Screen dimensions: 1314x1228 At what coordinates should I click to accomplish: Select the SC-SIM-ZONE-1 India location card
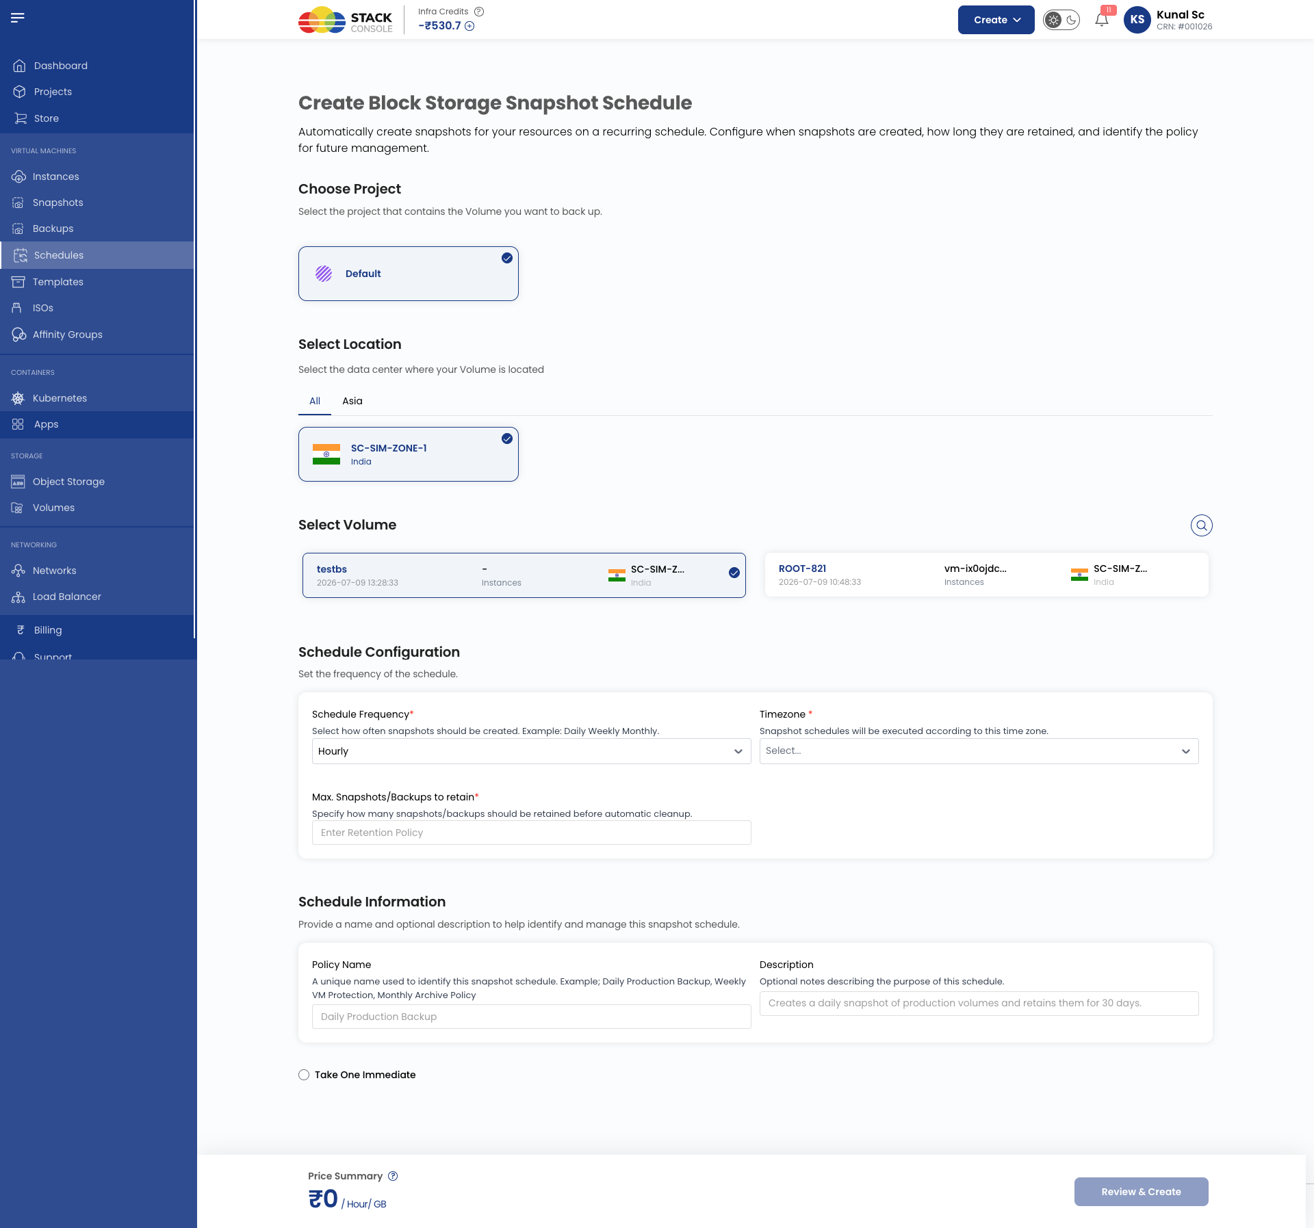coord(409,454)
